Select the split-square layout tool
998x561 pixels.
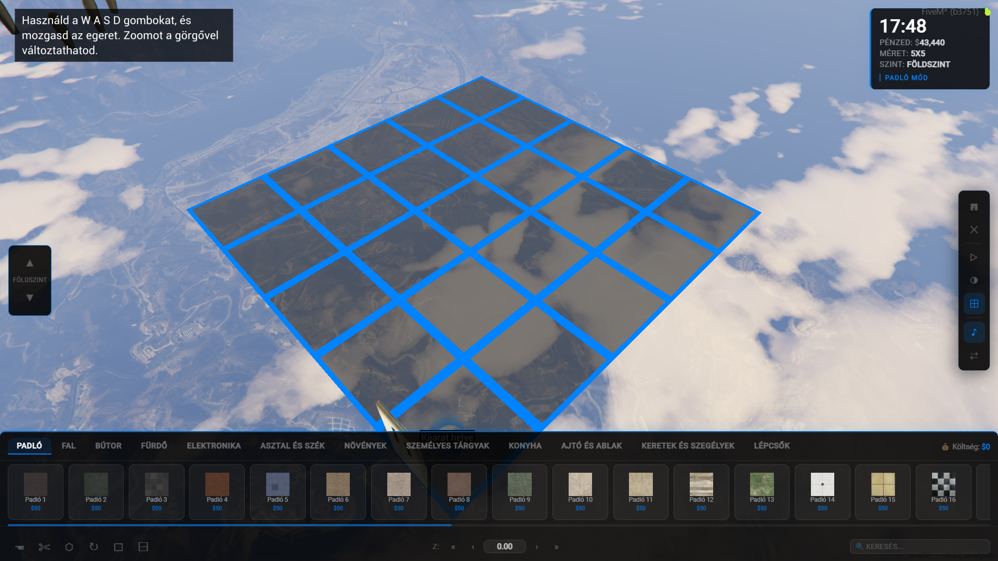[x=143, y=546]
